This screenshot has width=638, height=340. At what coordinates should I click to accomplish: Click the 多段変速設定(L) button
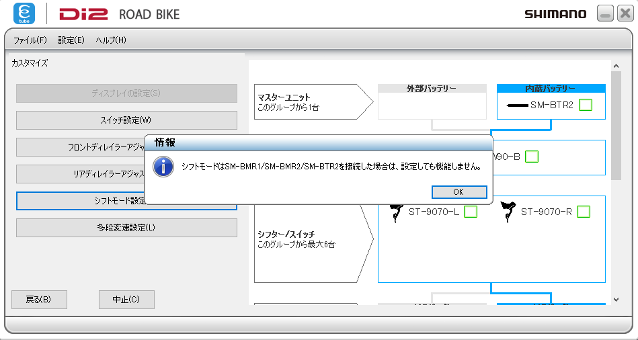click(x=126, y=228)
